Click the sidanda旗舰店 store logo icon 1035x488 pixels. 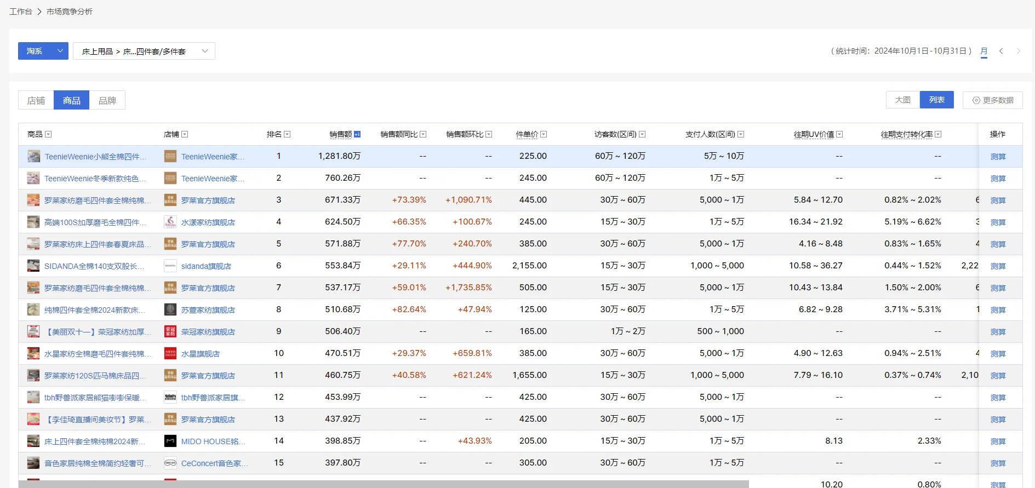point(170,266)
